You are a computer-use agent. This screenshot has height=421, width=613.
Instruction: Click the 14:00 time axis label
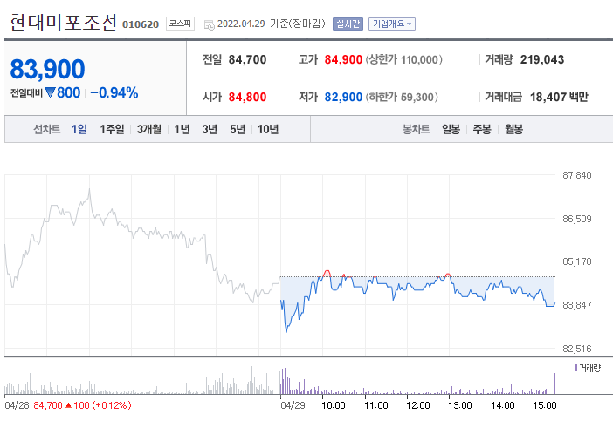click(x=503, y=406)
